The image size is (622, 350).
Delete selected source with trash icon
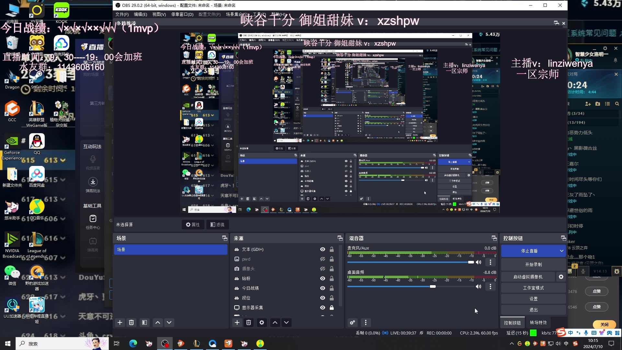click(249, 322)
